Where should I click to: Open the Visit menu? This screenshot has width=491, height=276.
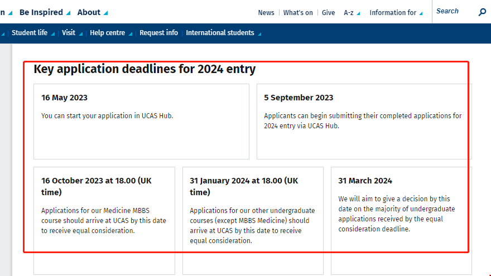pos(72,33)
